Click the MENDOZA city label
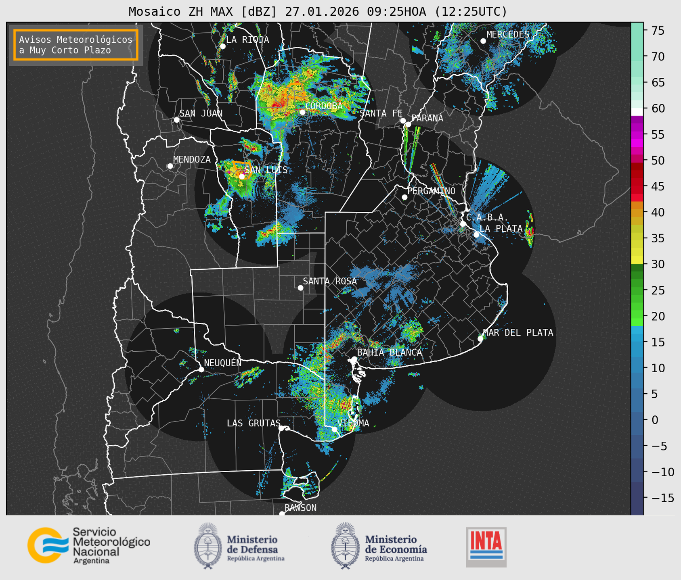Viewport: 681px width, 580px height. (192, 160)
